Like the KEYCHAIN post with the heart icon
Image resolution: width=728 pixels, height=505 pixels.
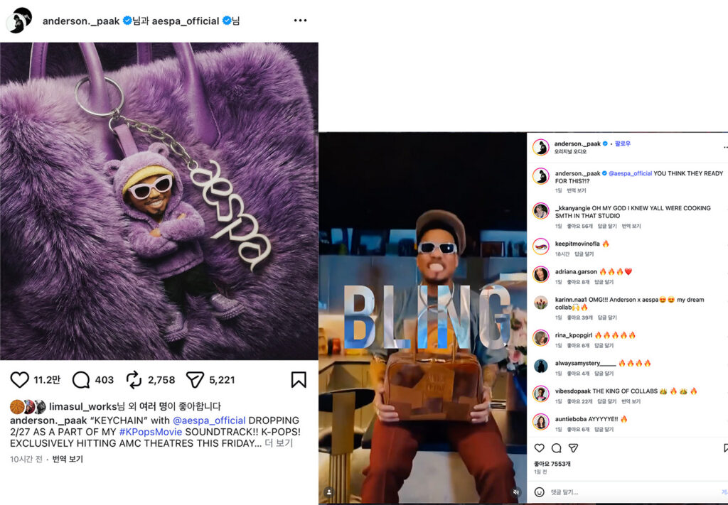[20, 380]
